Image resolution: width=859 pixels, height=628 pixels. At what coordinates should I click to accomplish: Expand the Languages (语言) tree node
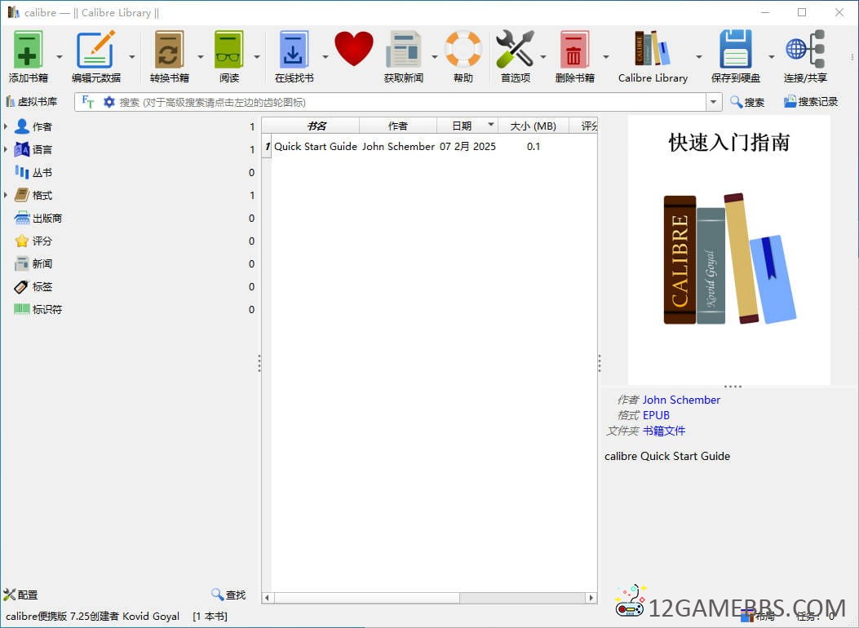coord(6,149)
